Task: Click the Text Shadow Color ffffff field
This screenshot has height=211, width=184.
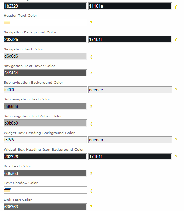Action: coord(45,190)
